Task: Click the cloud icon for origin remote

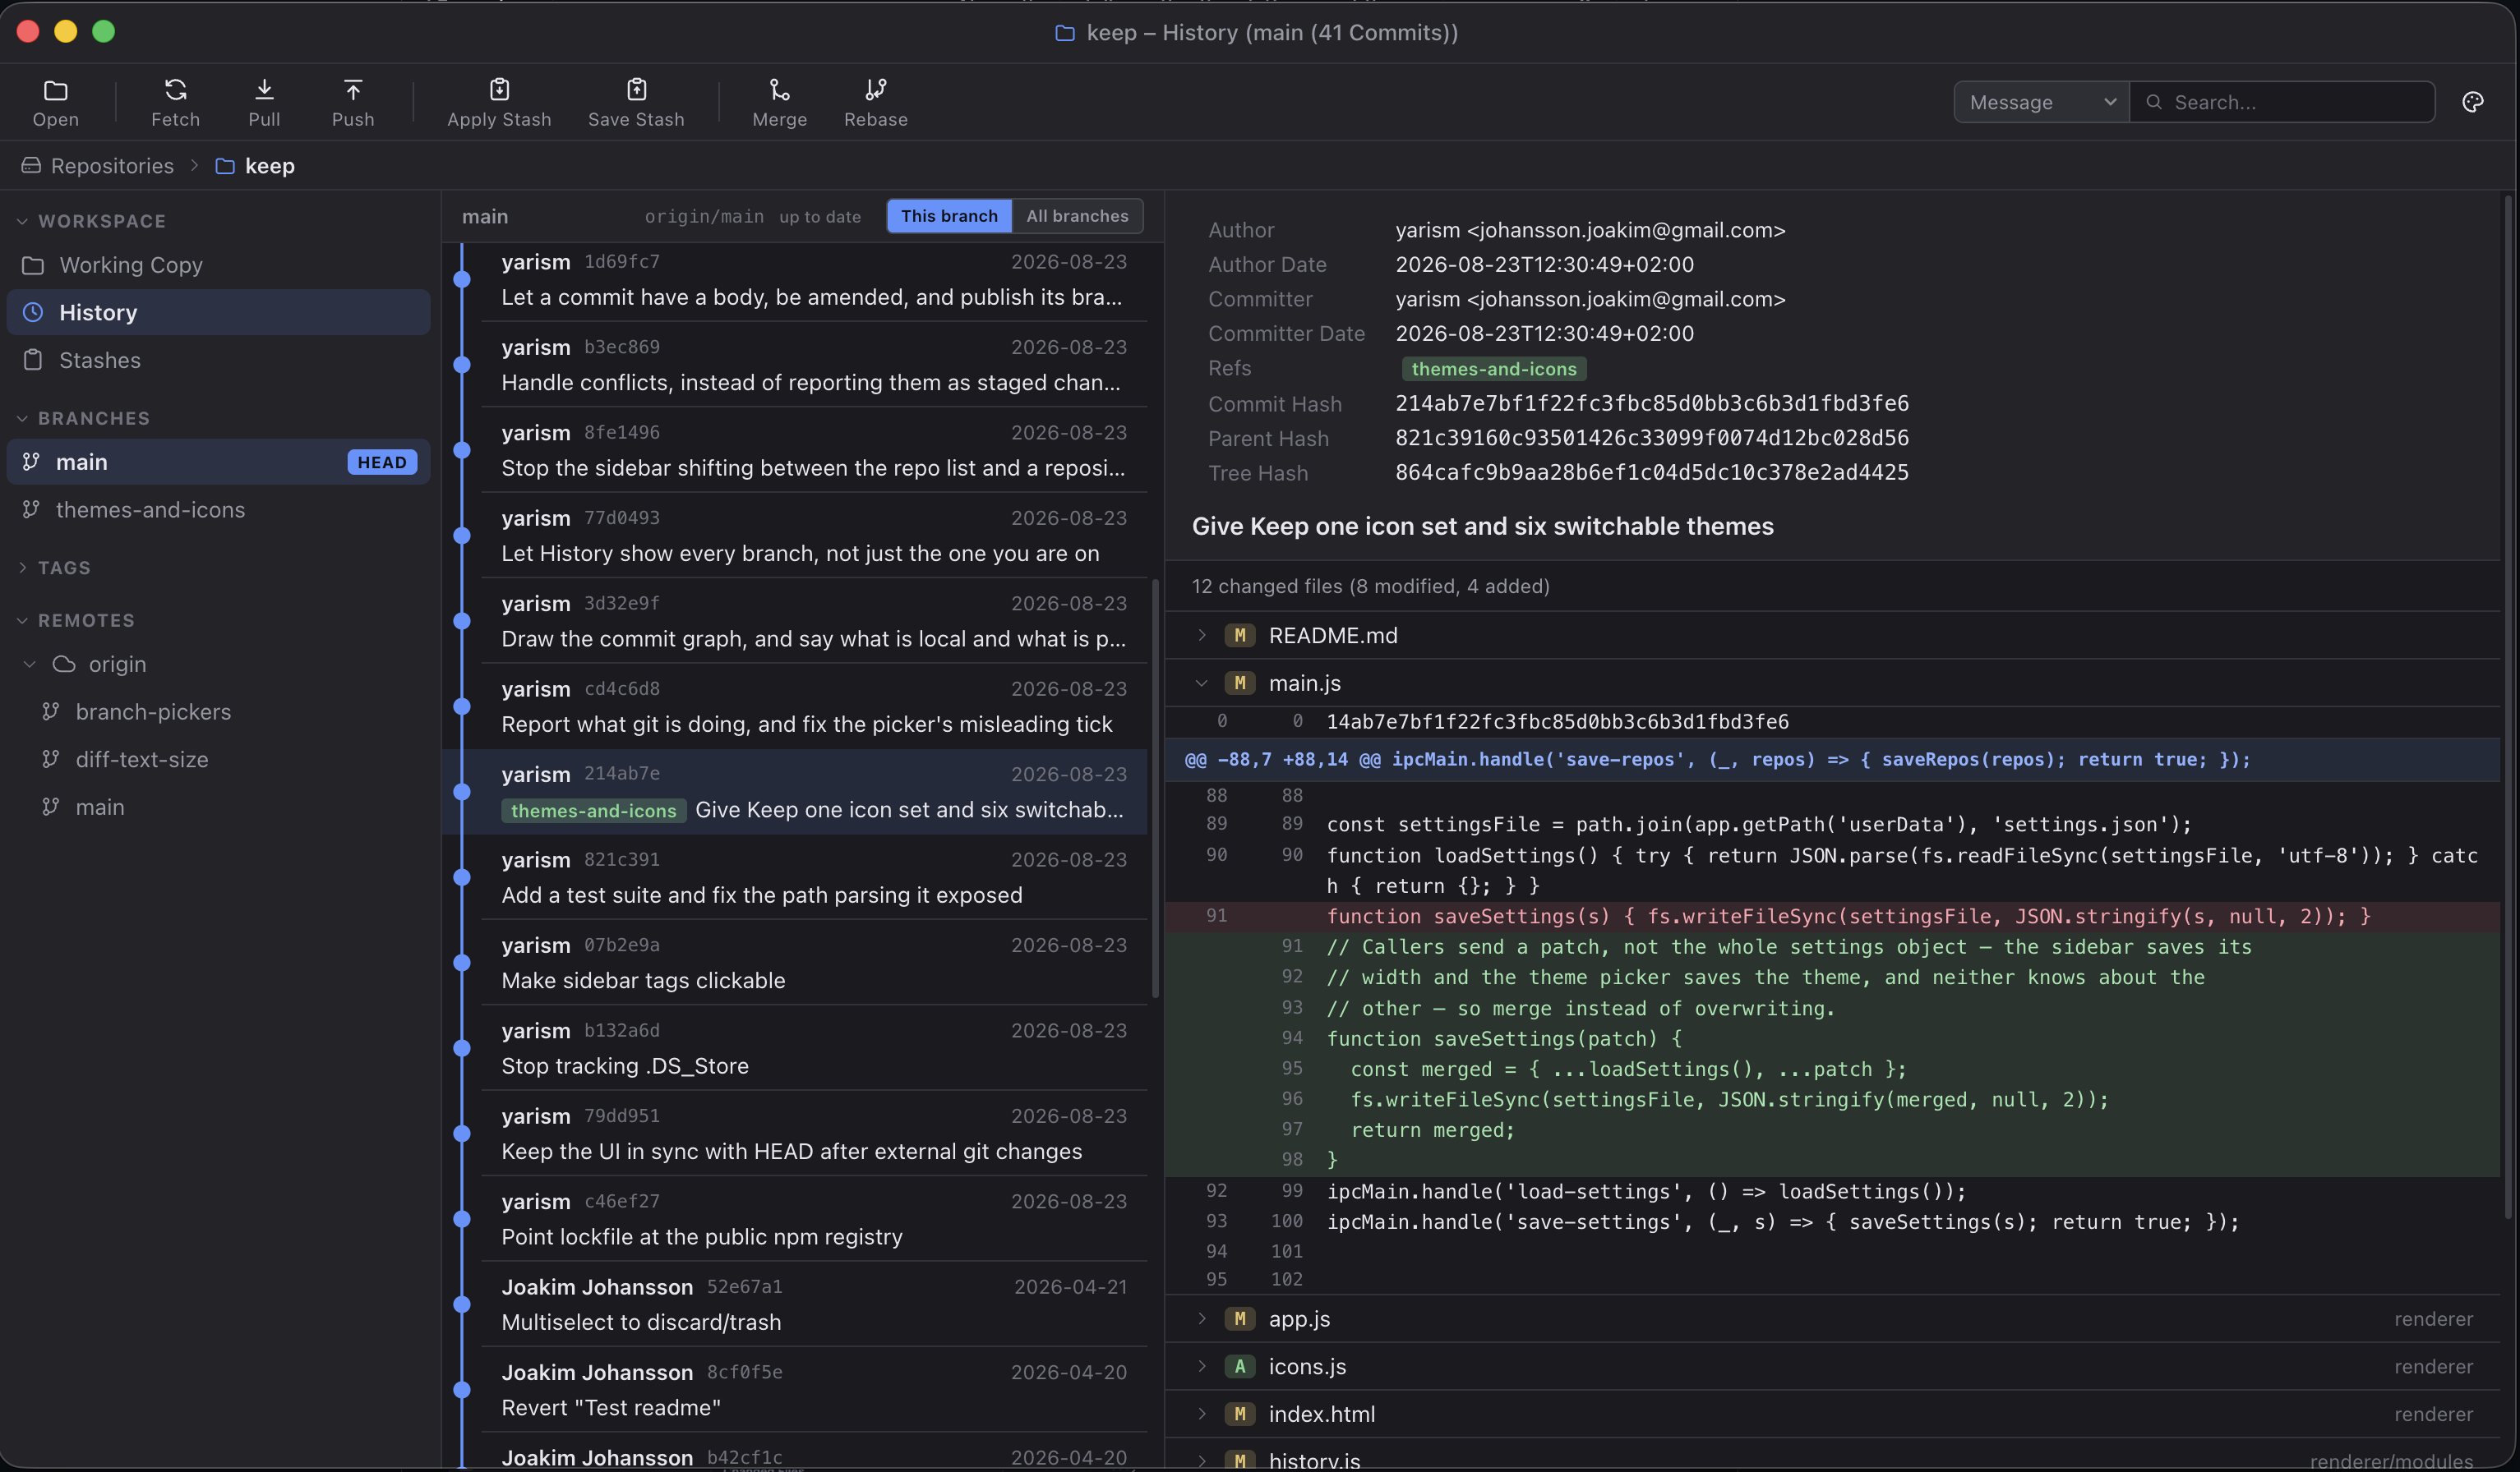Action: tap(64, 664)
